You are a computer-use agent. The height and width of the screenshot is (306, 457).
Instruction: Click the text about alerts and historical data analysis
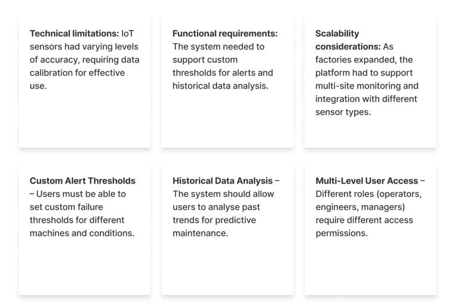[223, 73]
